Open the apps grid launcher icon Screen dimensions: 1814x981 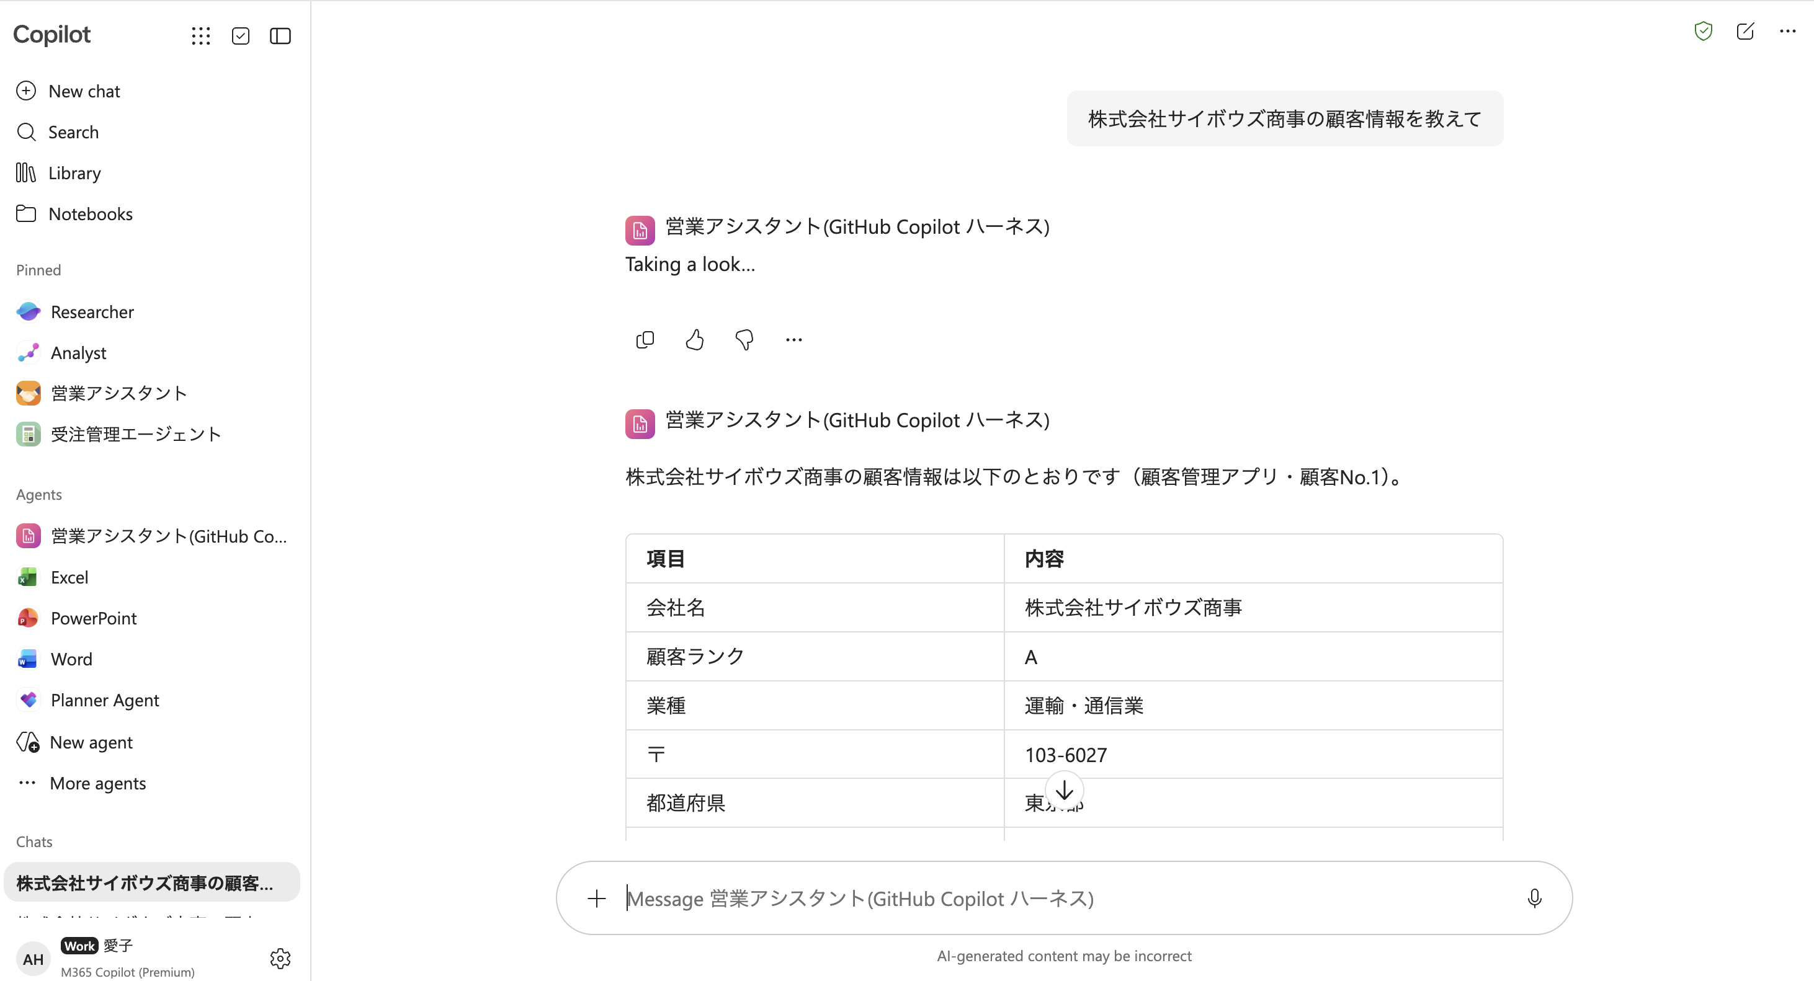[x=201, y=36]
